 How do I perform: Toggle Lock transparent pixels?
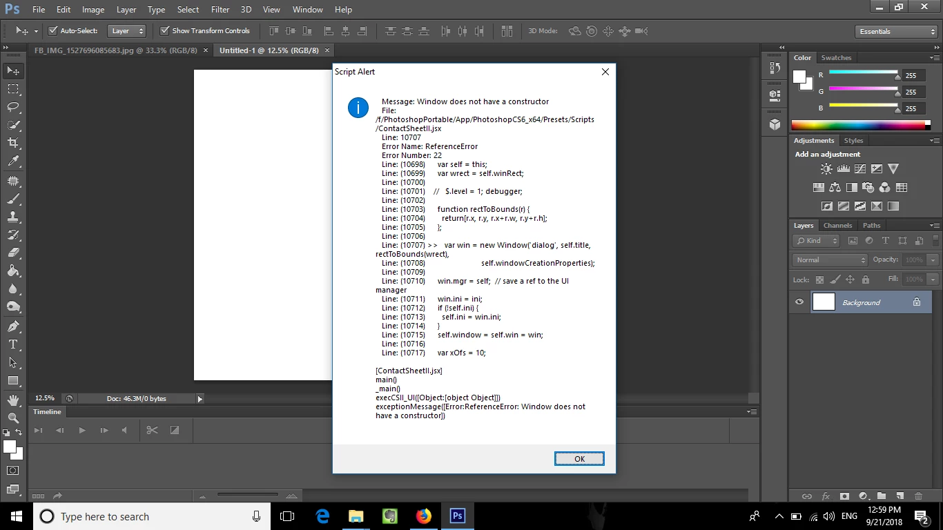(819, 279)
